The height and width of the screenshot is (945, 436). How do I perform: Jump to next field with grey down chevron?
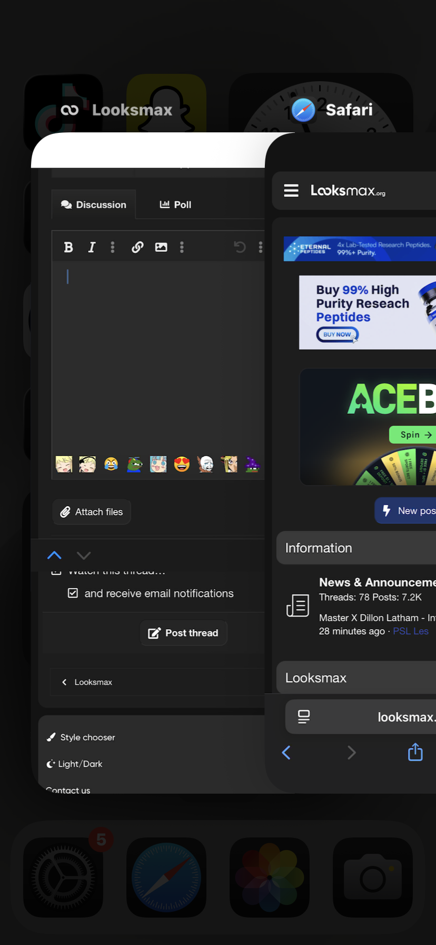pyautogui.click(x=84, y=555)
